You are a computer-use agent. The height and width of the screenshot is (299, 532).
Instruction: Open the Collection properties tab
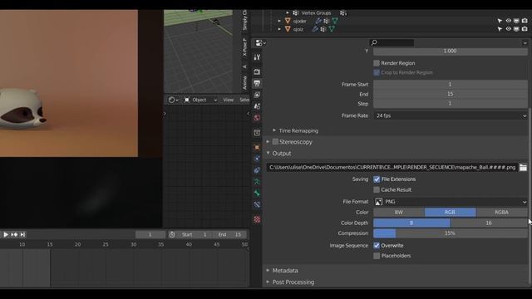257,133
